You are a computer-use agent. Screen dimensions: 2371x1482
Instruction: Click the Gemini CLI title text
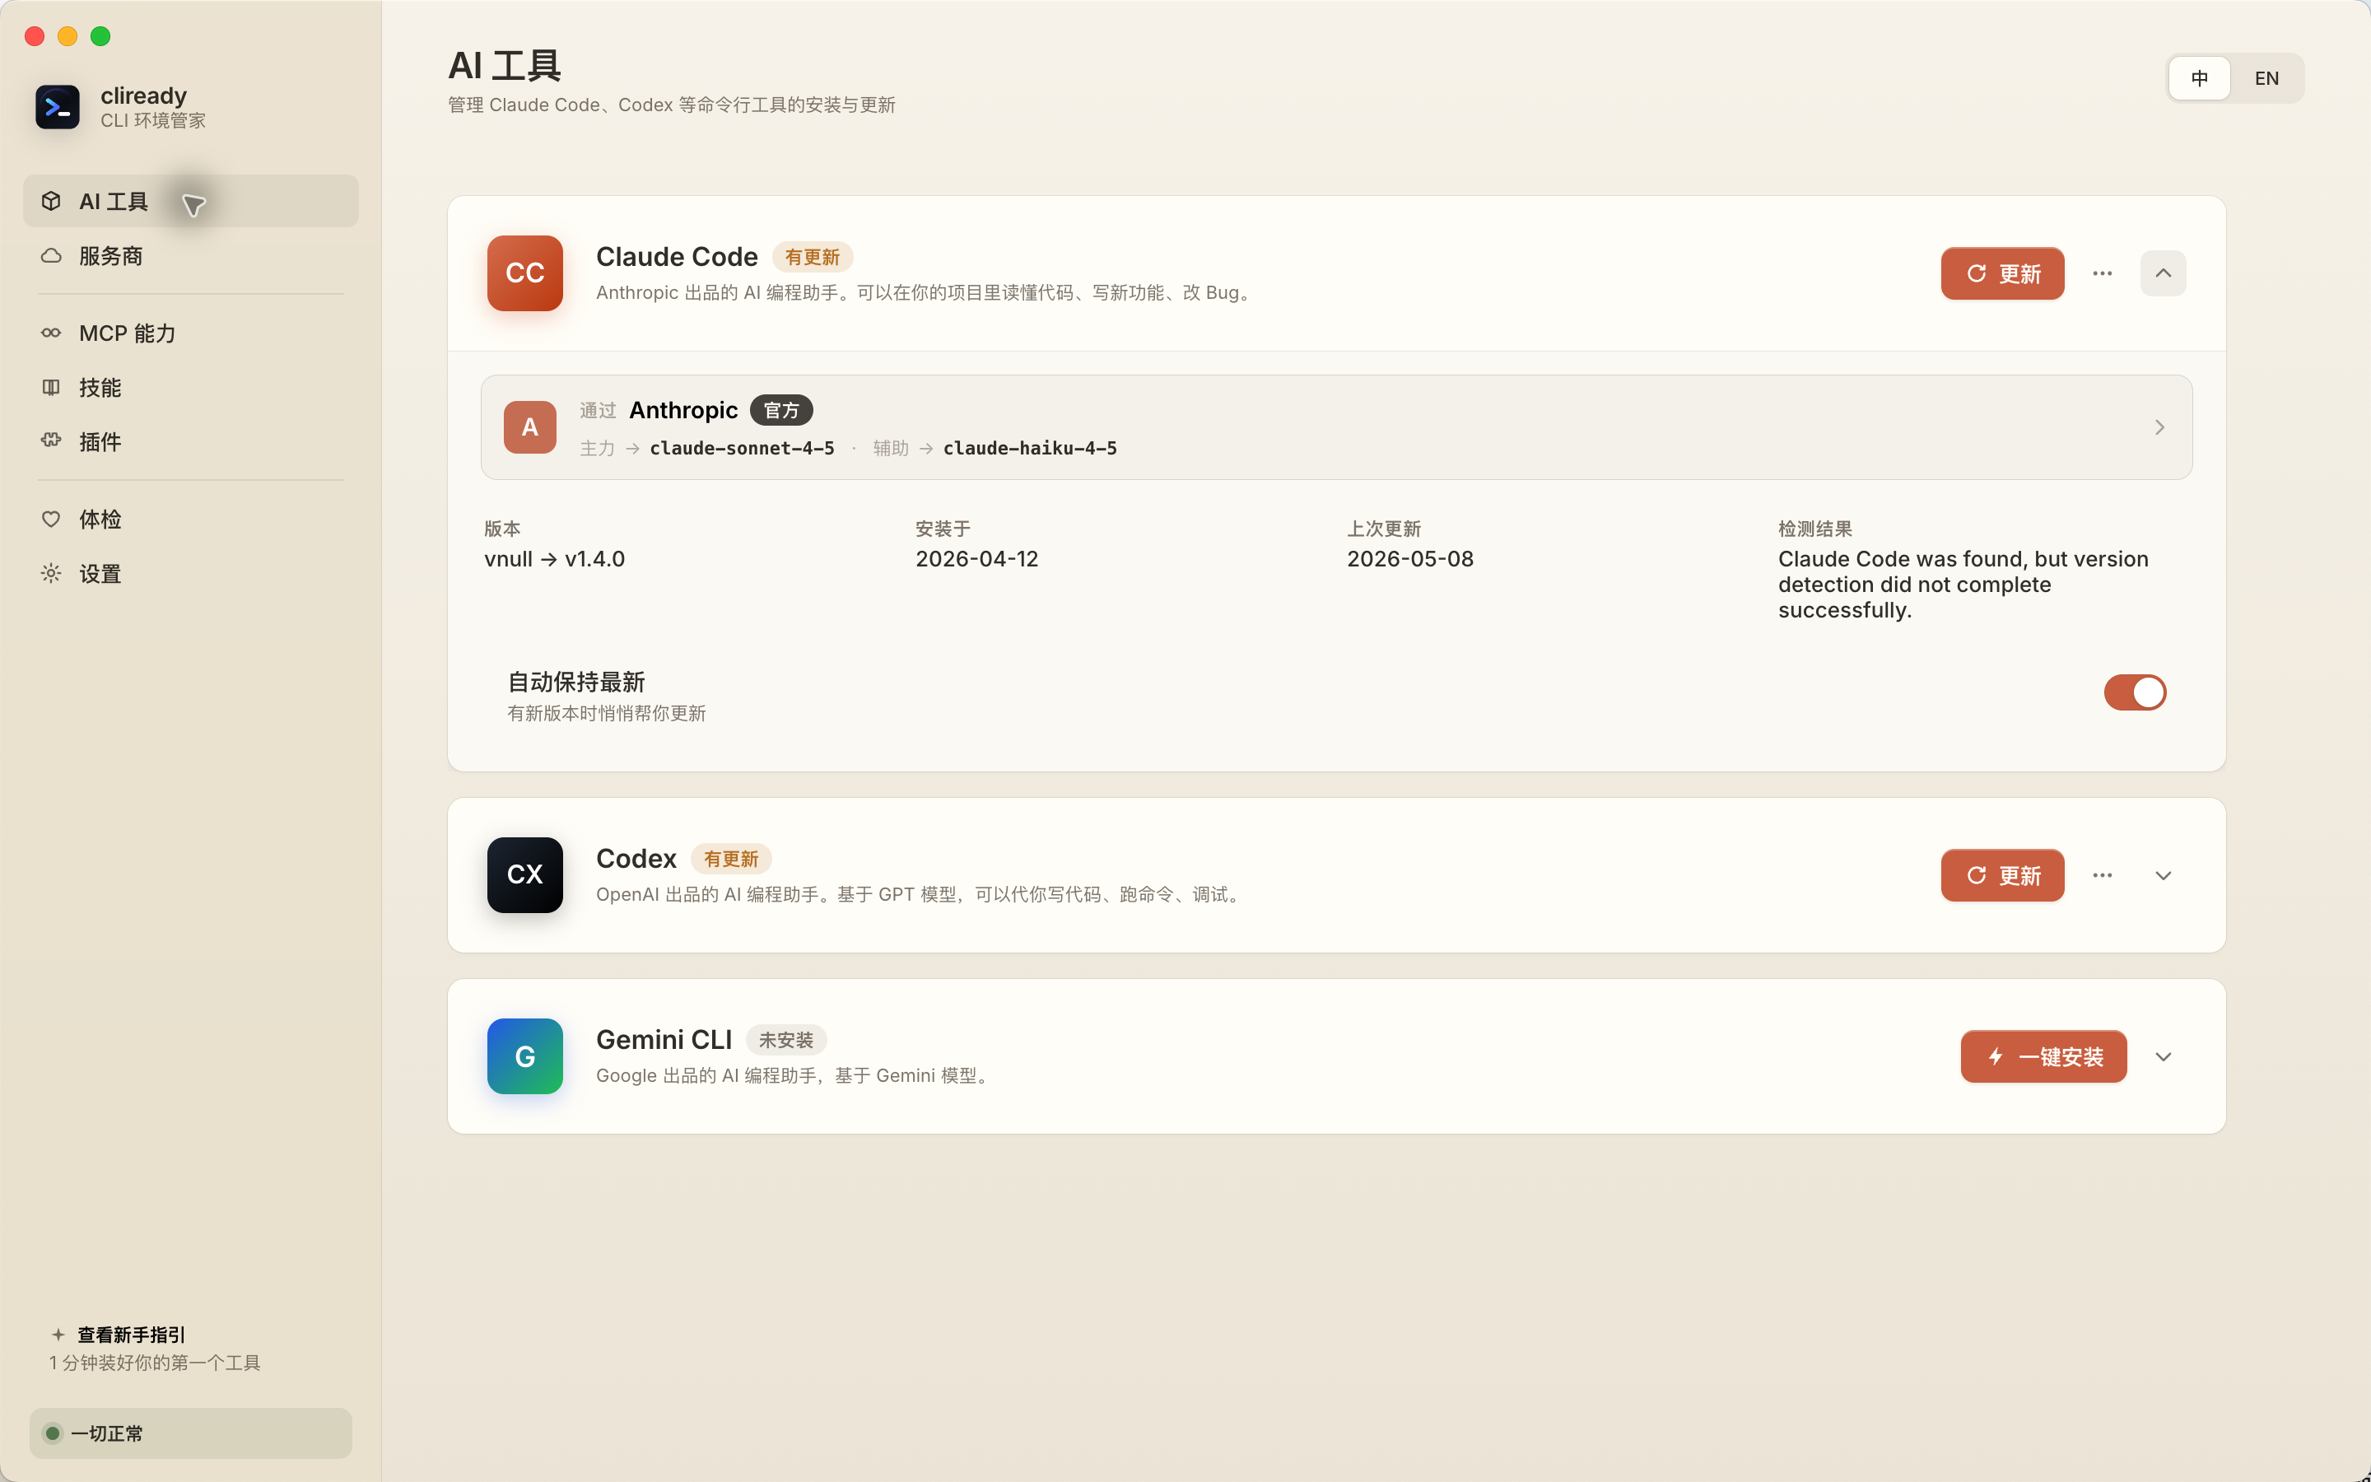pos(664,1040)
